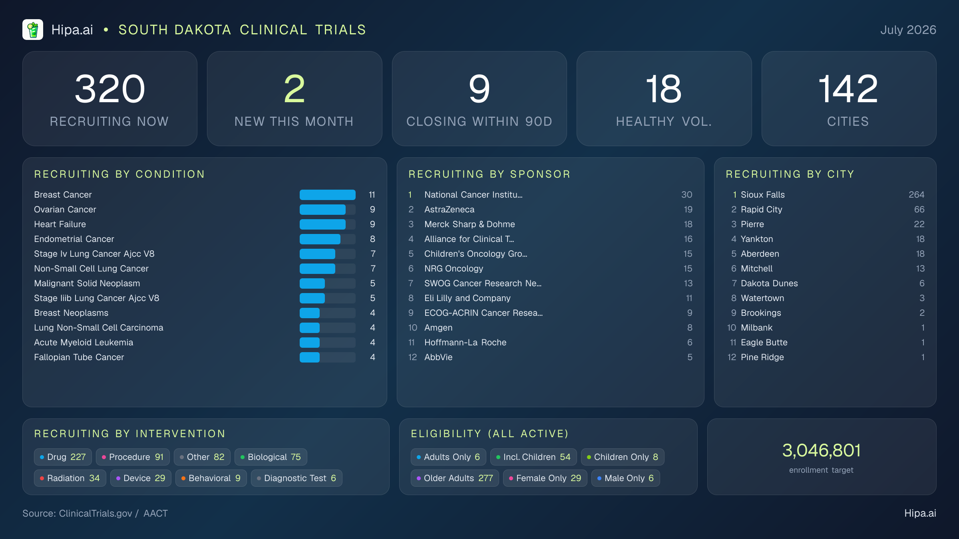Click Hoffmann-La Roche sponsor row
959x539 pixels.
point(550,343)
